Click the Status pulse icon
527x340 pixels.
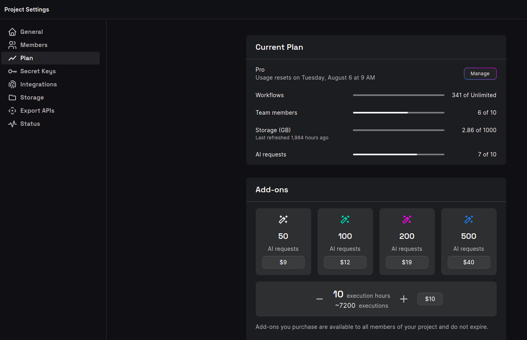tap(12, 124)
